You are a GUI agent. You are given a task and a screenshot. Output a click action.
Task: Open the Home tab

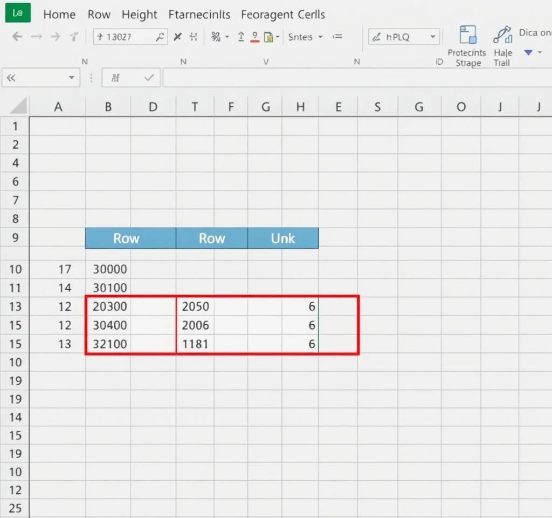[59, 15]
